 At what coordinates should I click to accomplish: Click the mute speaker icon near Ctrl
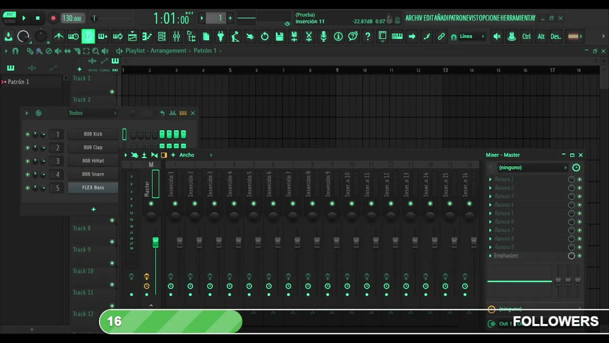click(x=497, y=36)
